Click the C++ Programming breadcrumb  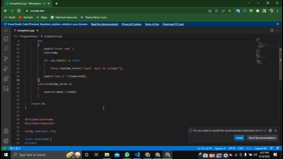point(25,36)
